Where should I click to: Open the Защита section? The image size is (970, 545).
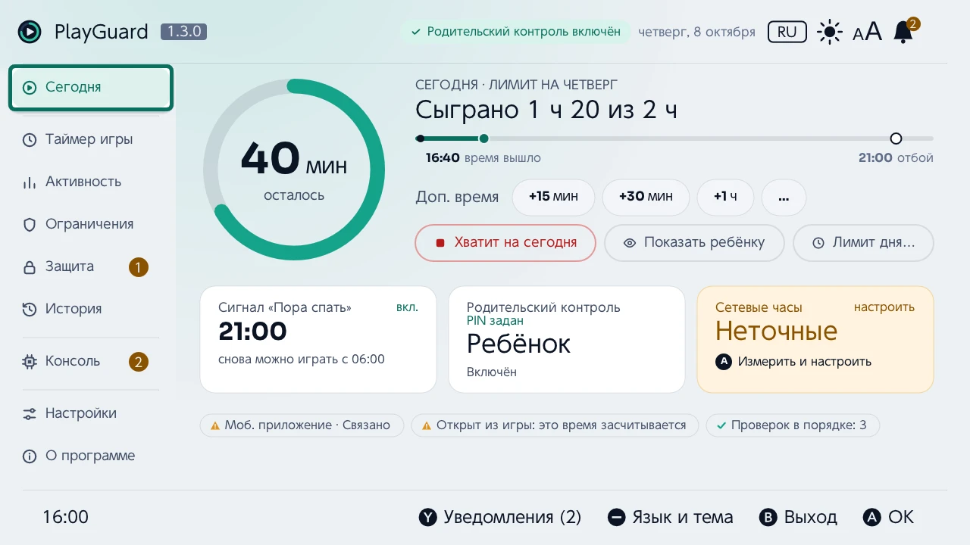coord(91,266)
